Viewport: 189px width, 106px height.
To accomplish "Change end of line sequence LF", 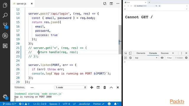I will click(74, 104).
